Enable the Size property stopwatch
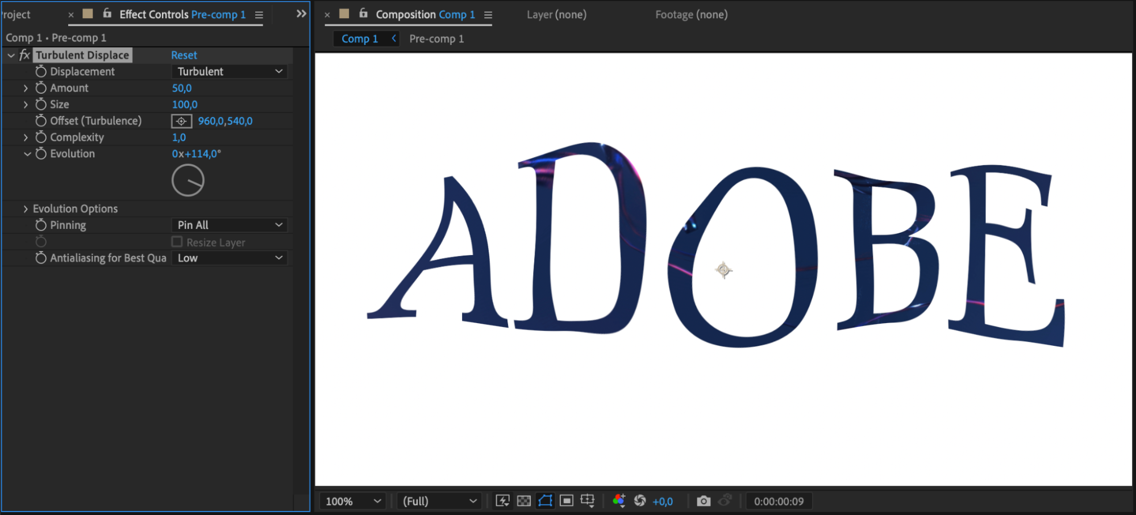This screenshot has width=1136, height=515. click(41, 104)
